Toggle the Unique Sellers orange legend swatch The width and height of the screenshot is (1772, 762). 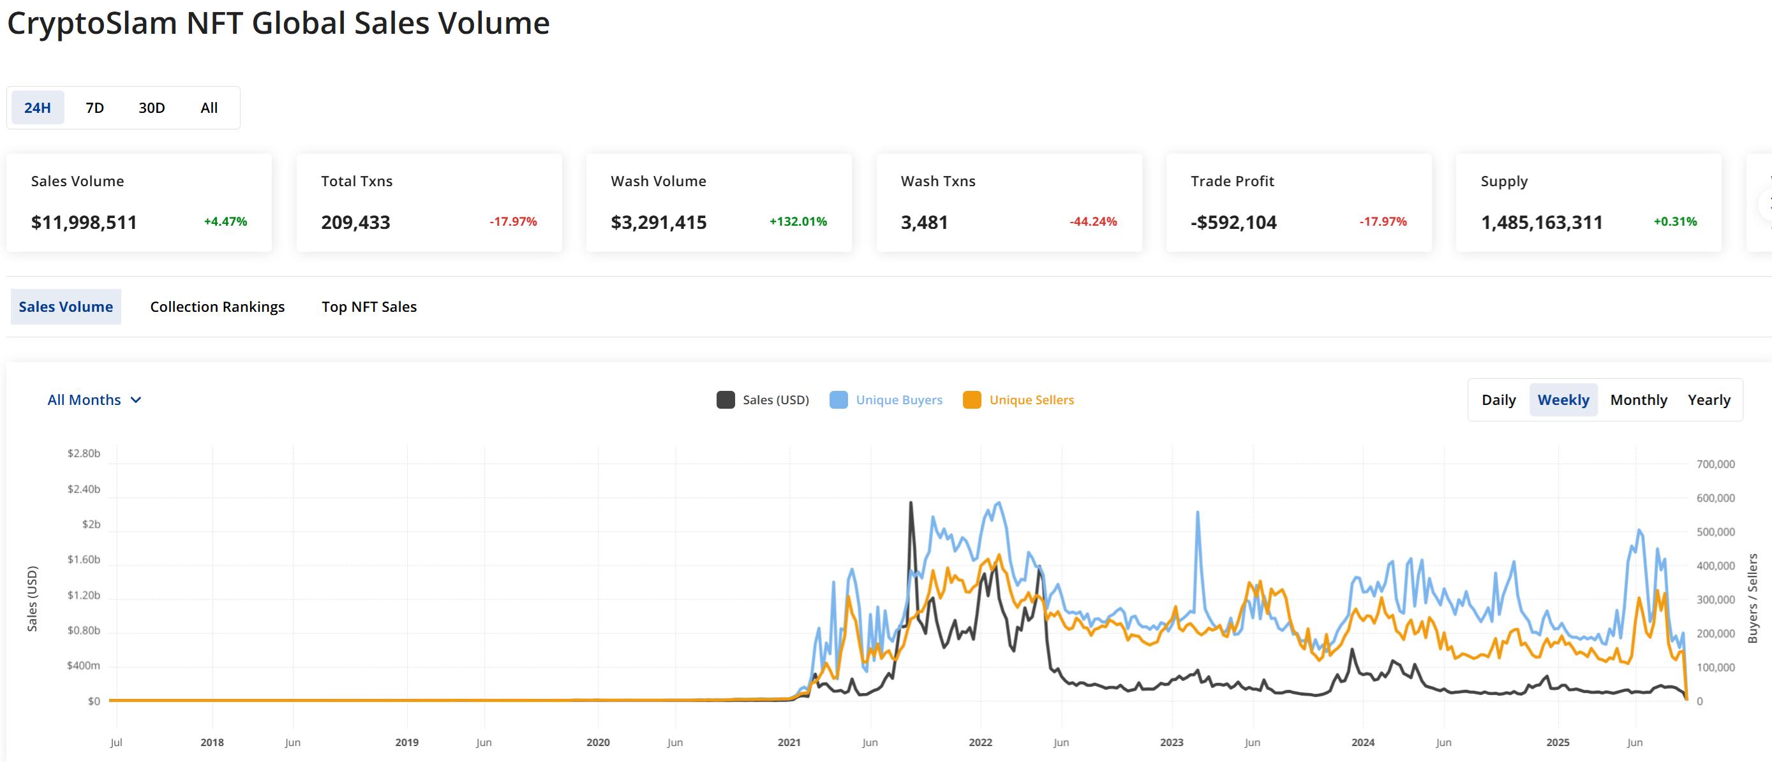coord(972,400)
